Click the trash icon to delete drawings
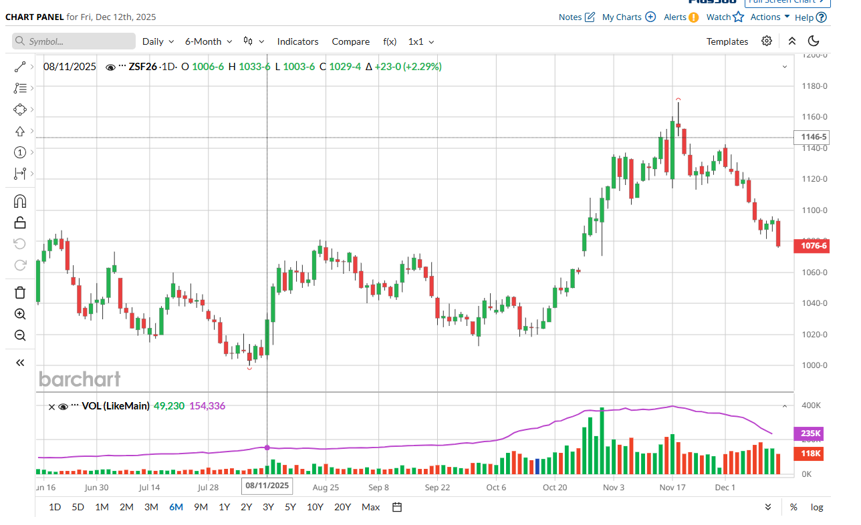 coord(19,293)
